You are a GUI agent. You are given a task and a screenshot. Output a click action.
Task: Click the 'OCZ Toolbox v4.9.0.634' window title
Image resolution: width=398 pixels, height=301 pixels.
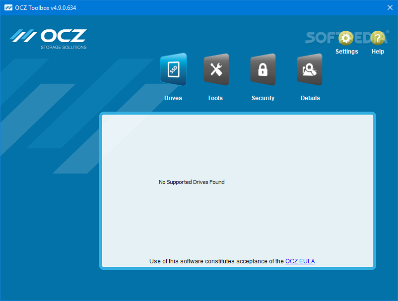pos(46,8)
